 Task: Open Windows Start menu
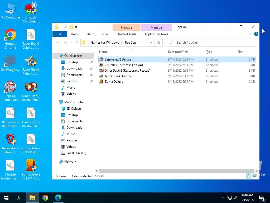tap(6, 198)
